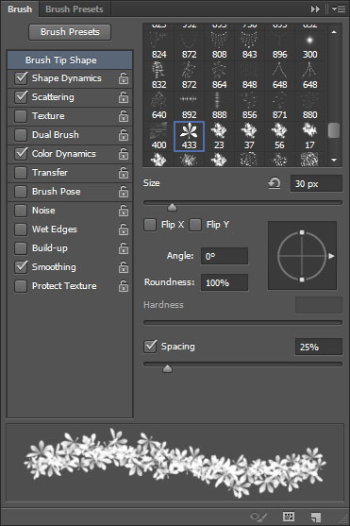The height and width of the screenshot is (526, 350).
Task: Uncheck the Scattering option
Action: 21,97
